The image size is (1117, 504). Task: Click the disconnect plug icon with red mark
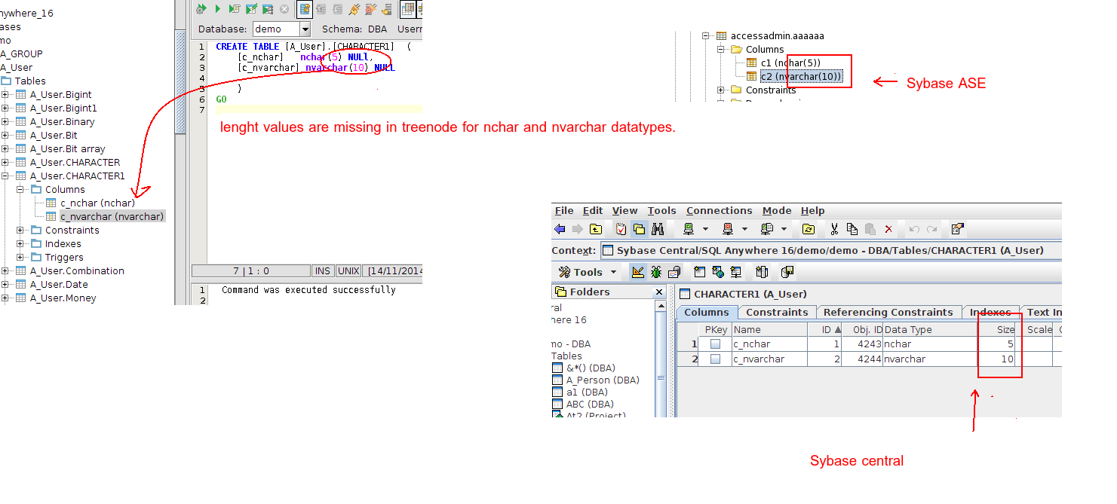coord(370,9)
